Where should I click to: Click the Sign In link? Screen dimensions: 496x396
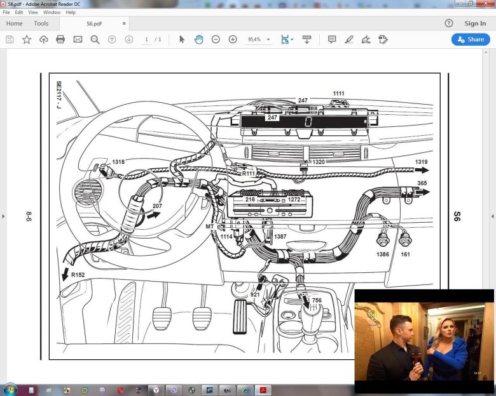[x=475, y=23]
